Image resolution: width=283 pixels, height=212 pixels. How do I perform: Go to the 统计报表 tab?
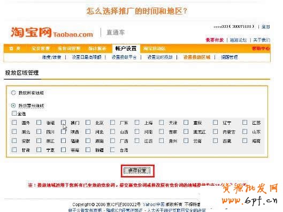click(x=97, y=49)
